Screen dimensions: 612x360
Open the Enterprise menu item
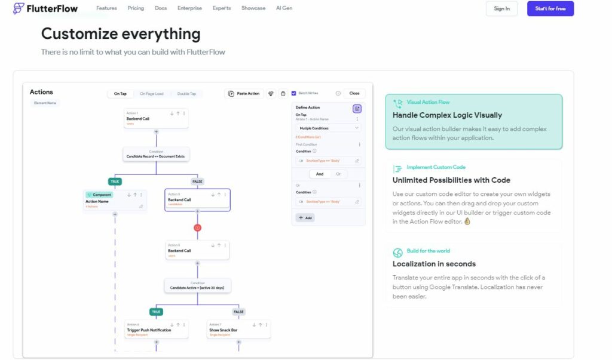pyautogui.click(x=189, y=8)
